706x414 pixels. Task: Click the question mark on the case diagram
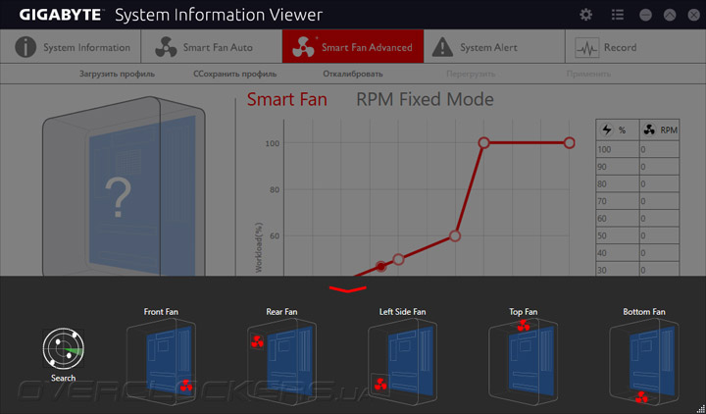pos(118,197)
